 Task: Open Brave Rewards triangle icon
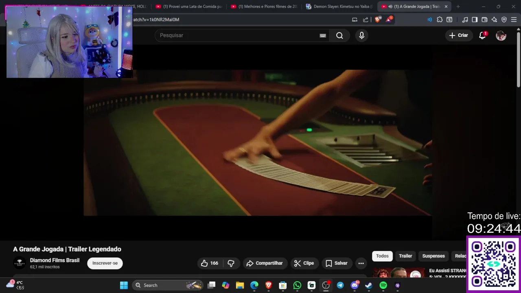pos(389,20)
